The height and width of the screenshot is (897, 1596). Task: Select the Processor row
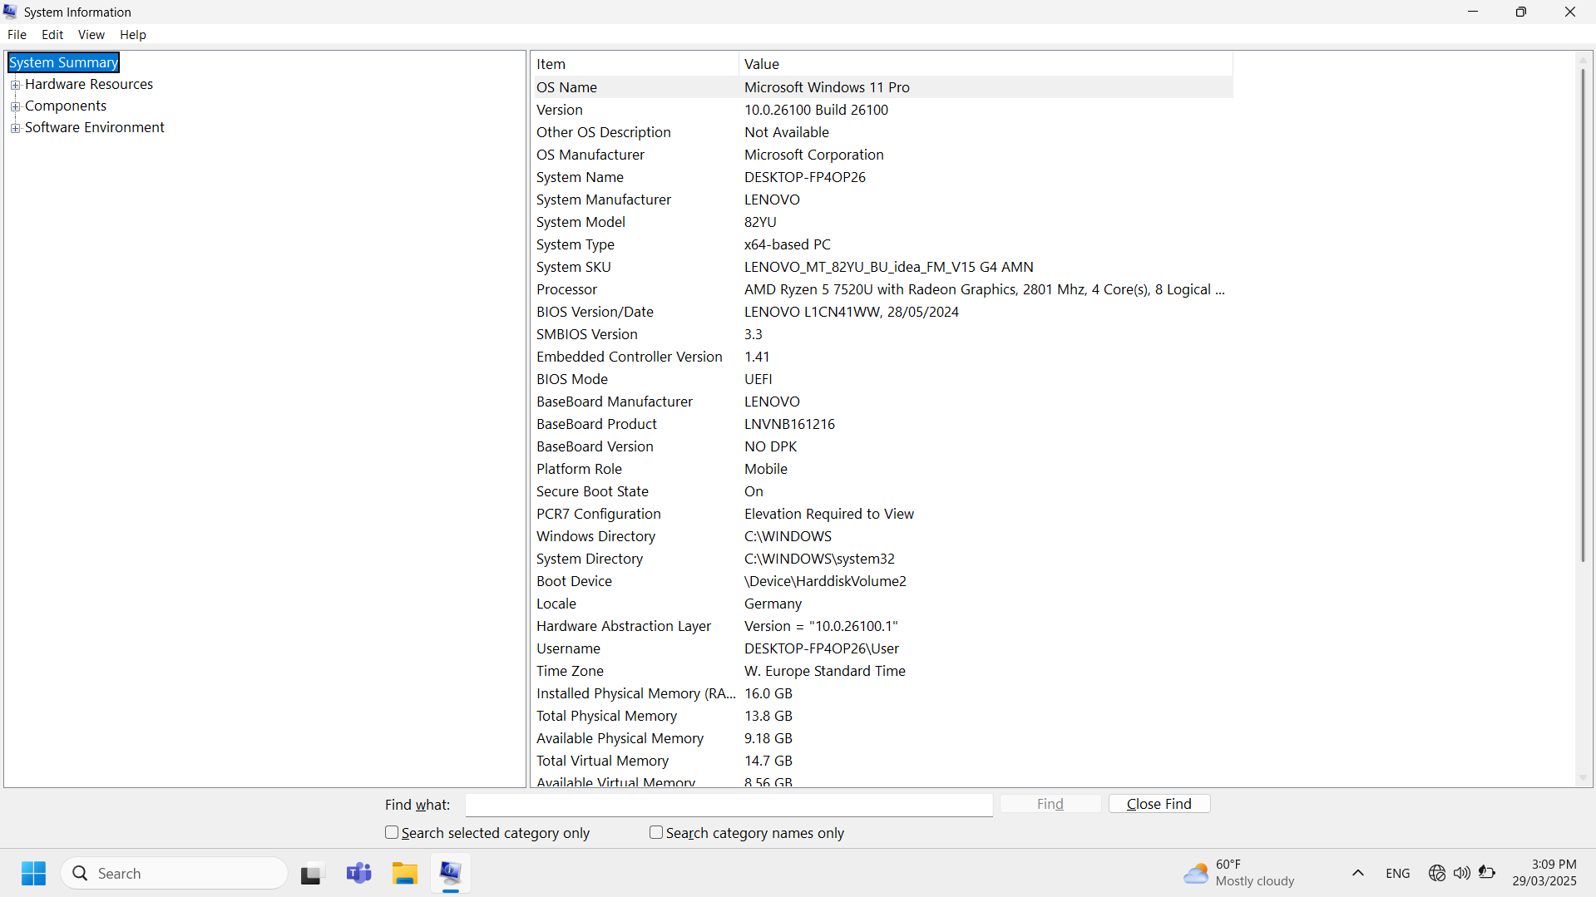click(882, 289)
